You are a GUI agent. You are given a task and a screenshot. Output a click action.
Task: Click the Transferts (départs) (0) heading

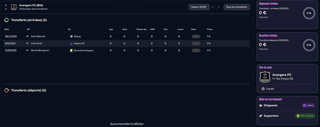[29, 90]
